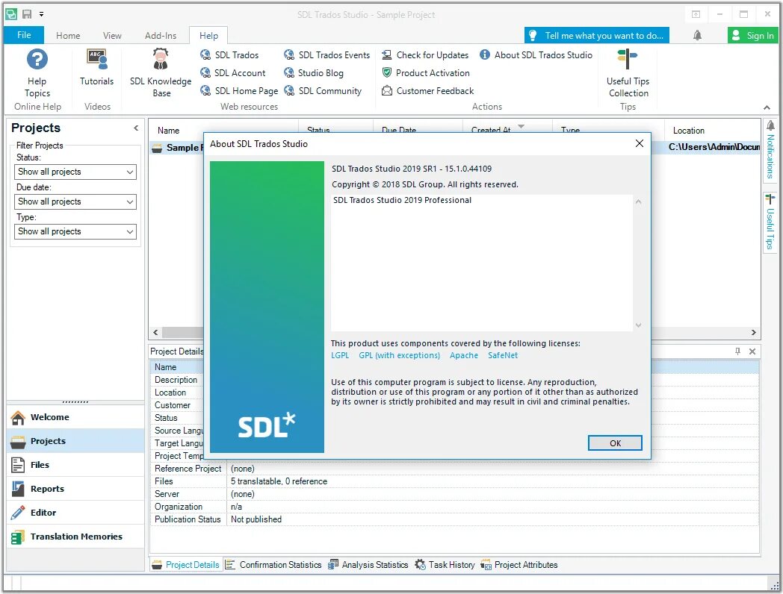Collapse the ribbon with the chevron
Image resolution: width=783 pixels, height=594 pixels.
point(767,107)
